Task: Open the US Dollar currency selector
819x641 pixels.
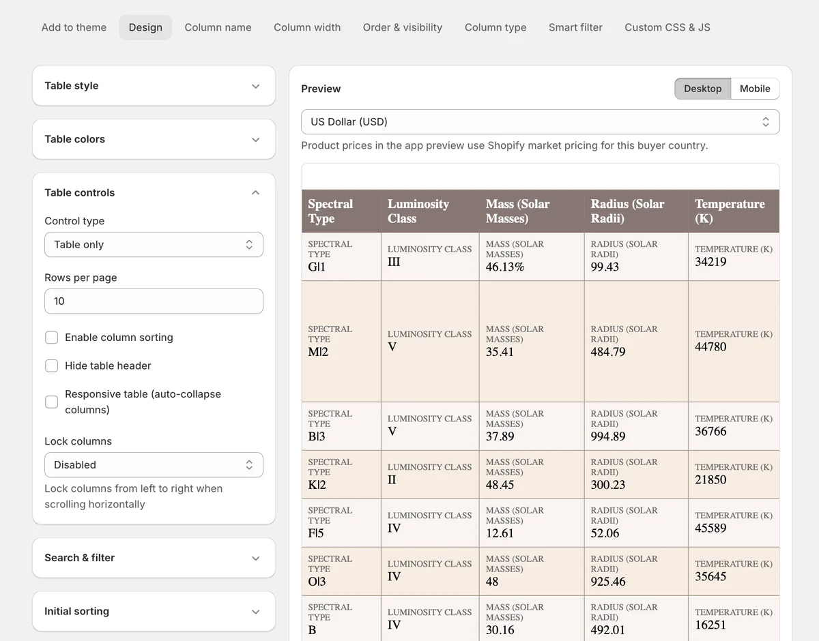Action: pyautogui.click(x=540, y=122)
